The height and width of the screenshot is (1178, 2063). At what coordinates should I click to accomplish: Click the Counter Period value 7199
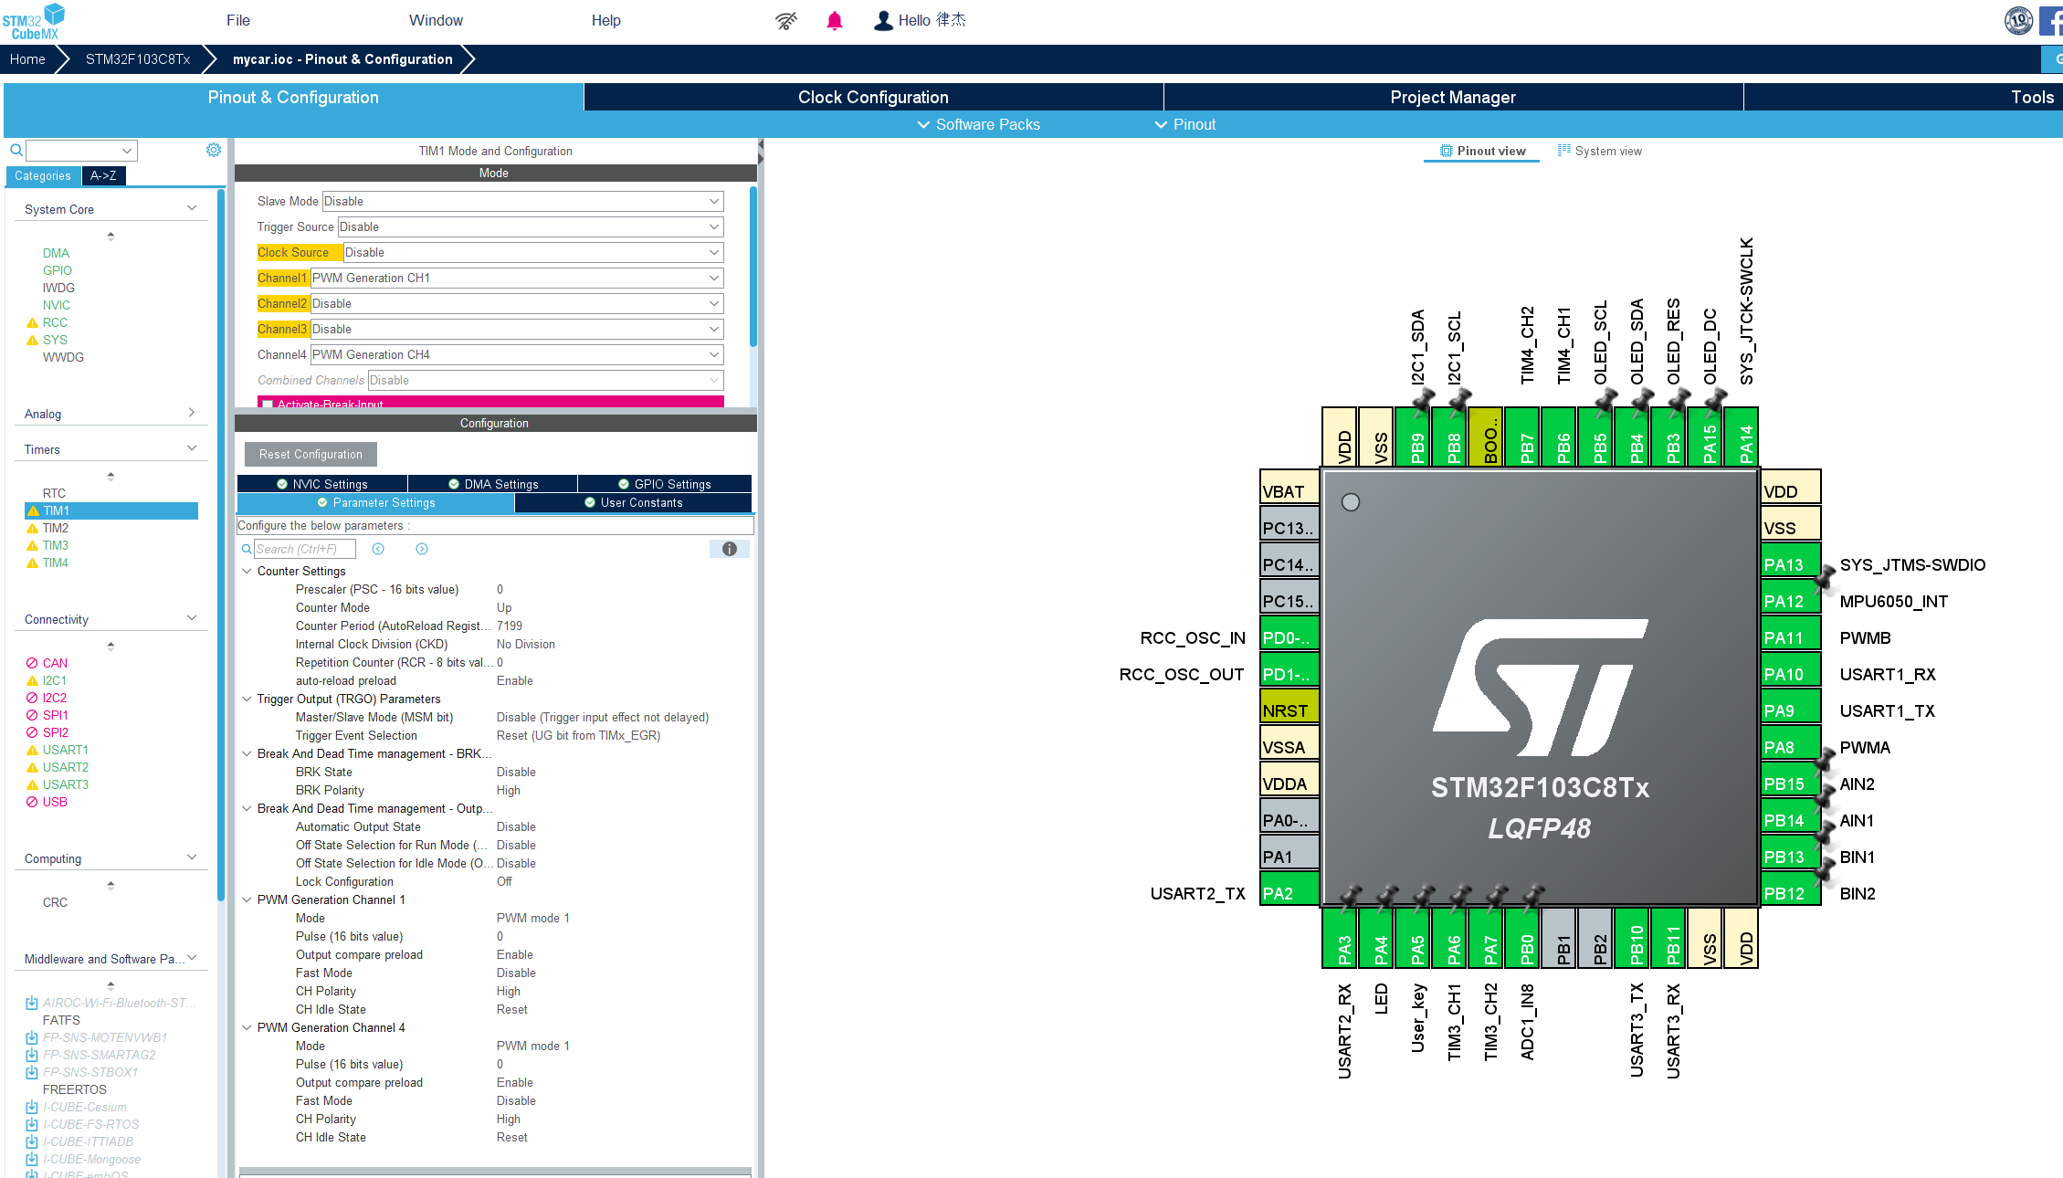coord(510,626)
